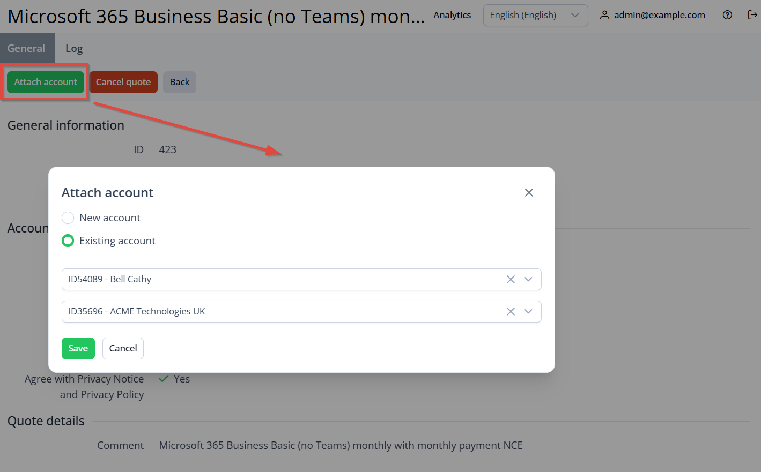Viewport: 761px width, 472px height.
Task: Select the Existing account radio option
Action: tap(68, 241)
